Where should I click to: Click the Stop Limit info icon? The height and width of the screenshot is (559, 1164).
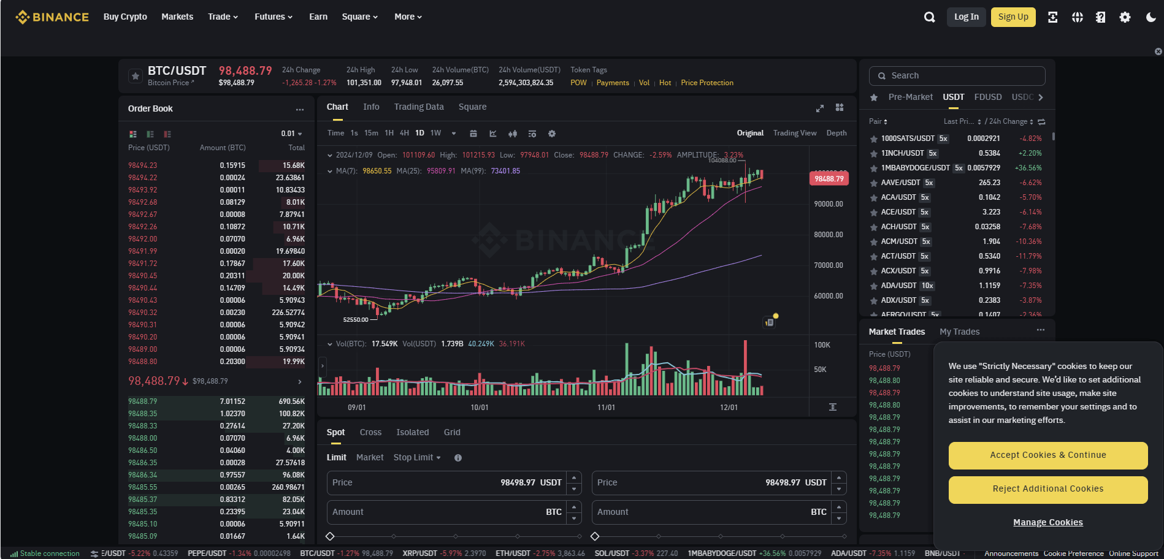[x=458, y=458]
